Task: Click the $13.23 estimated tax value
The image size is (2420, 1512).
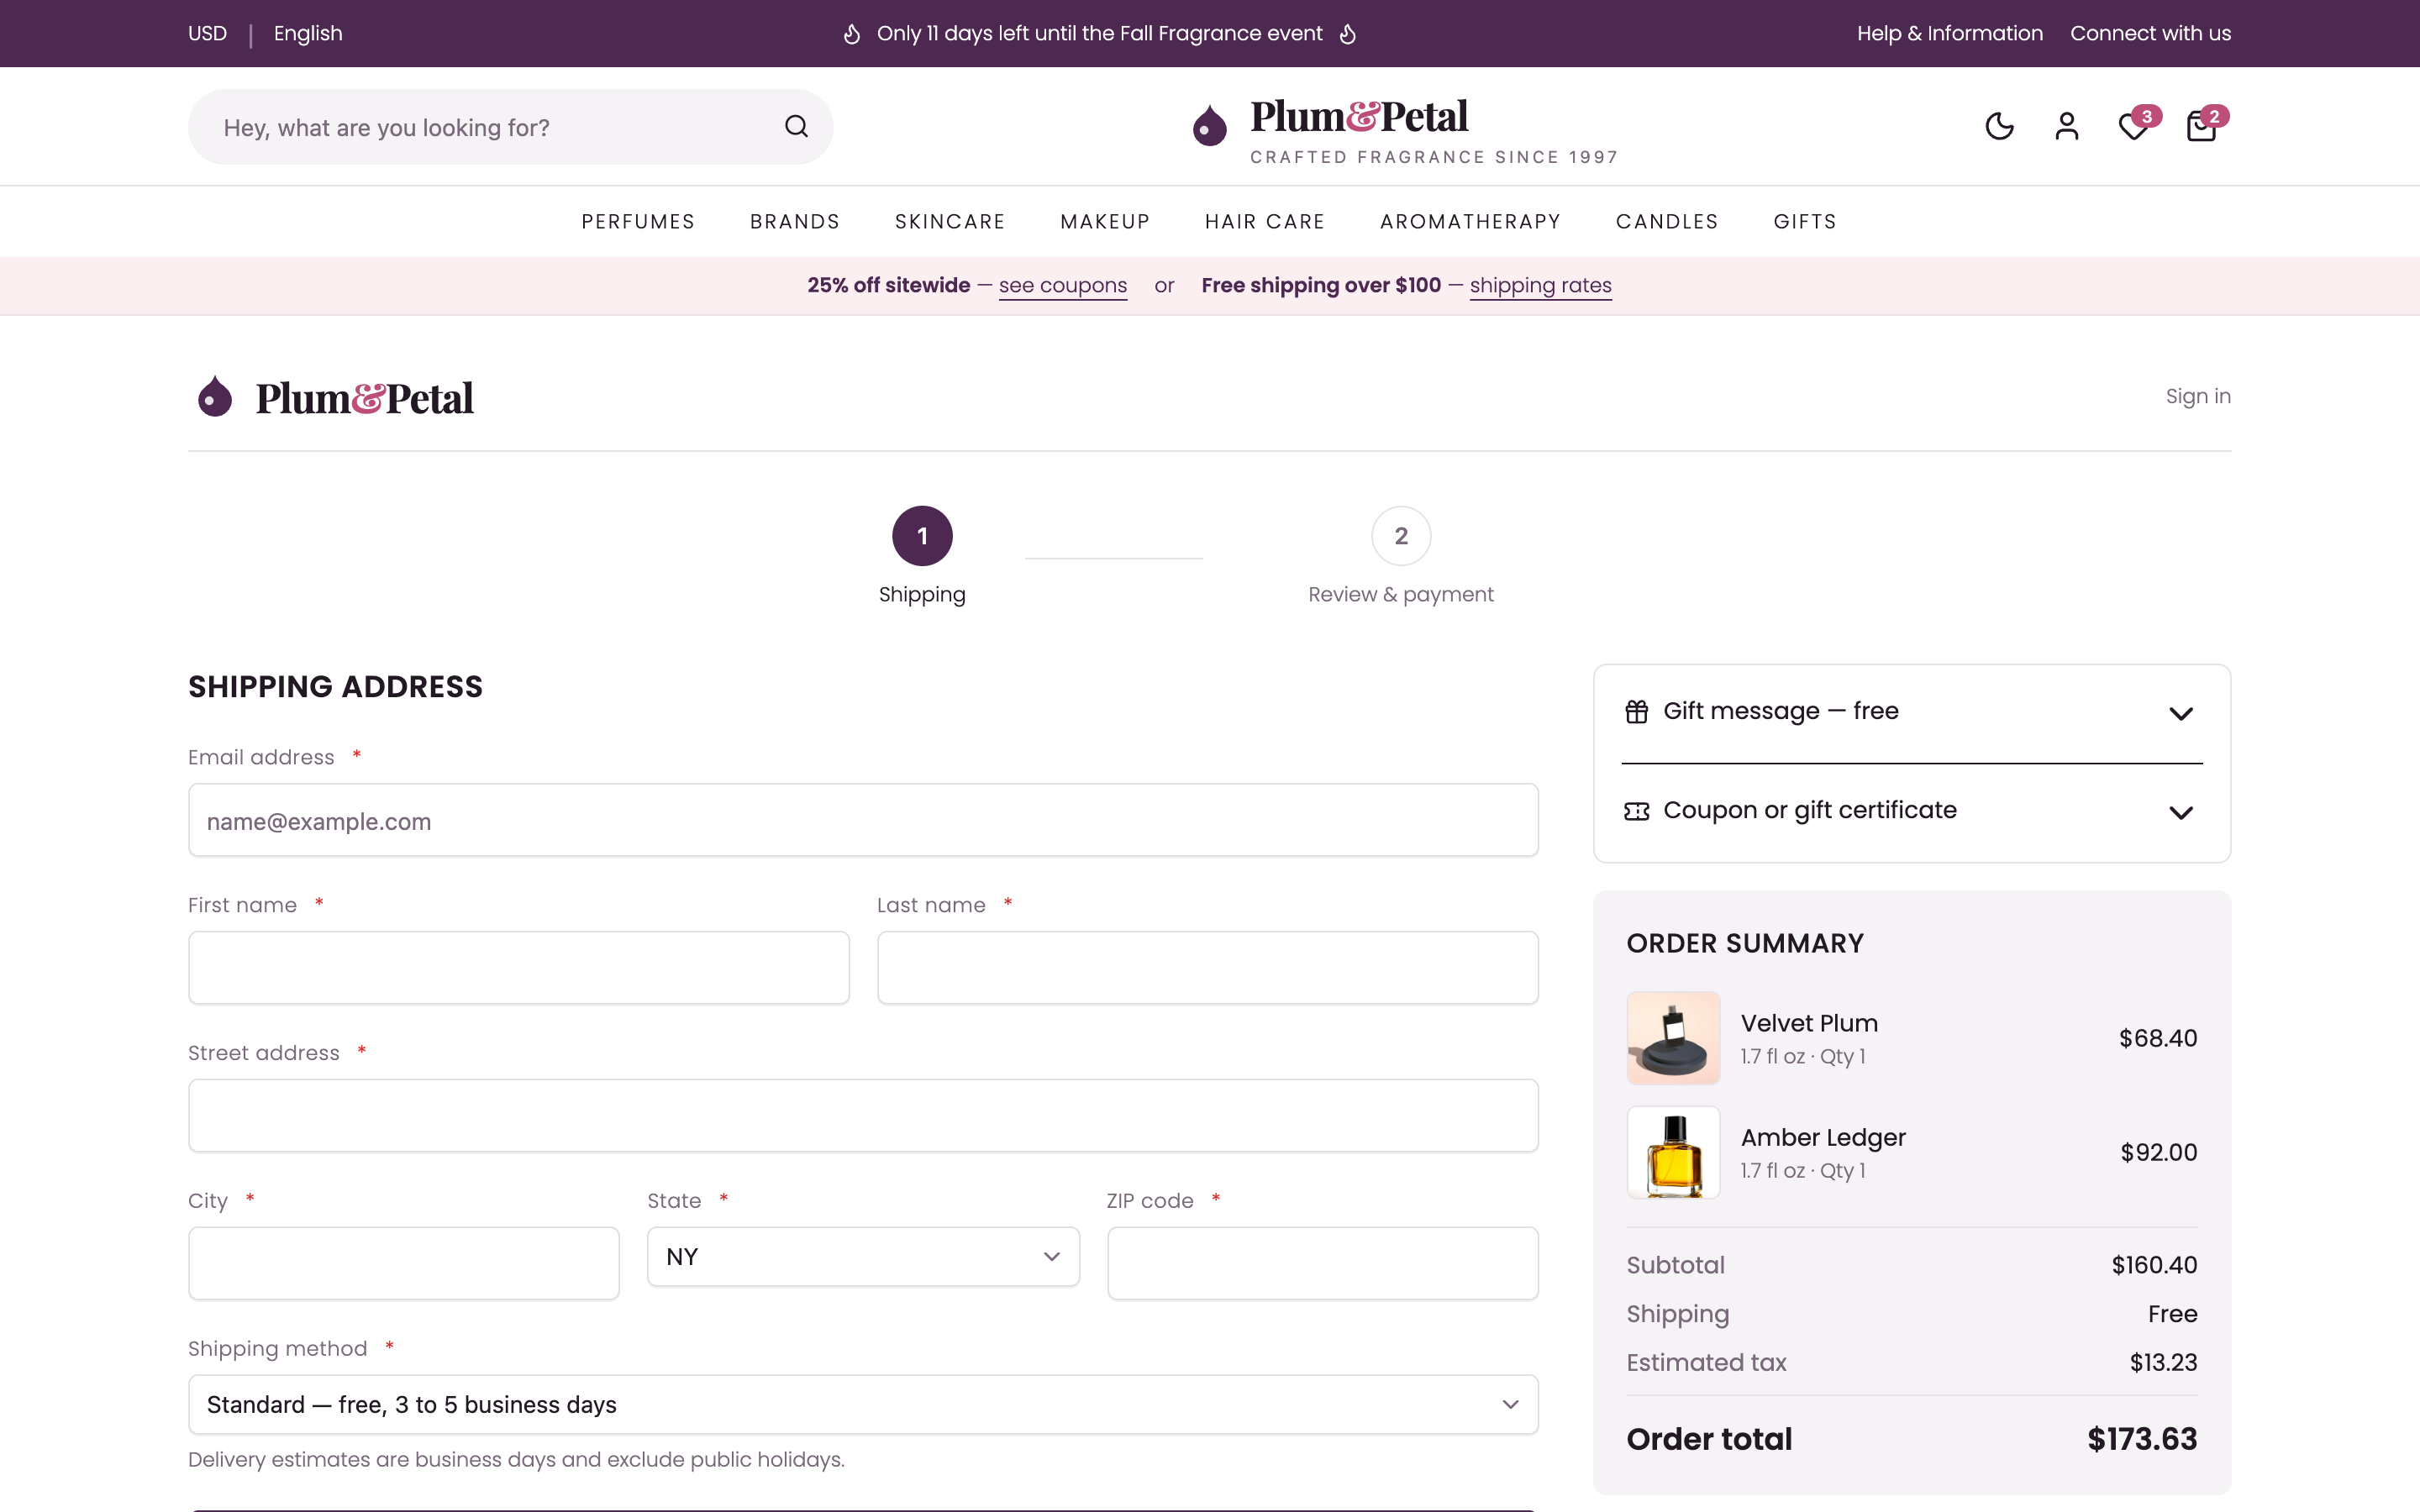Action: click(x=2163, y=1363)
